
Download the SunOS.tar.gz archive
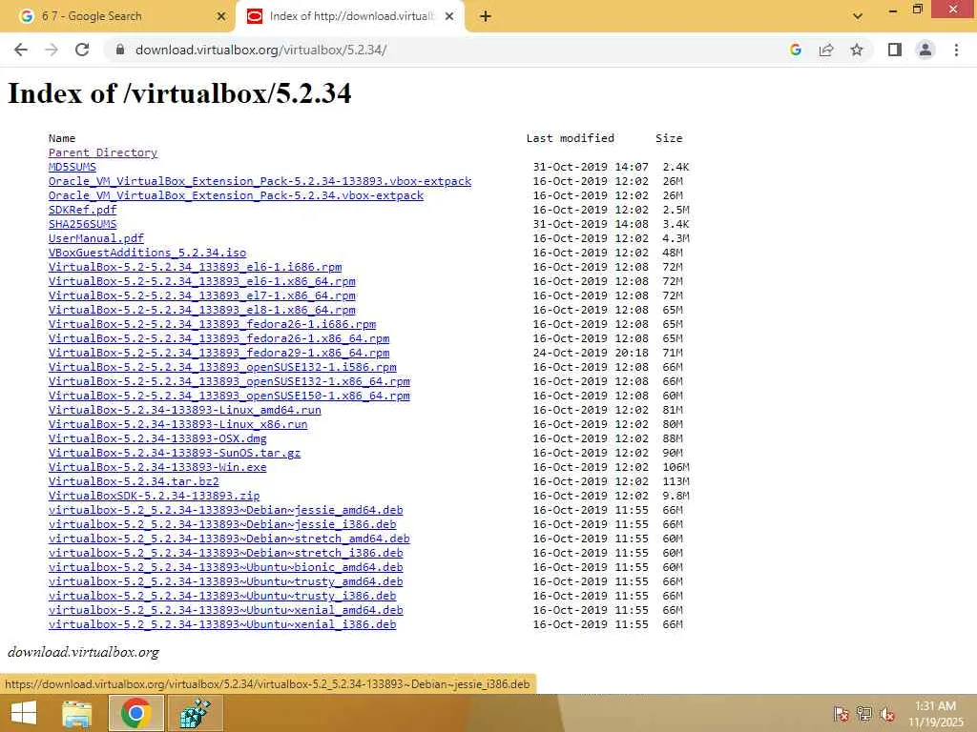coord(175,453)
